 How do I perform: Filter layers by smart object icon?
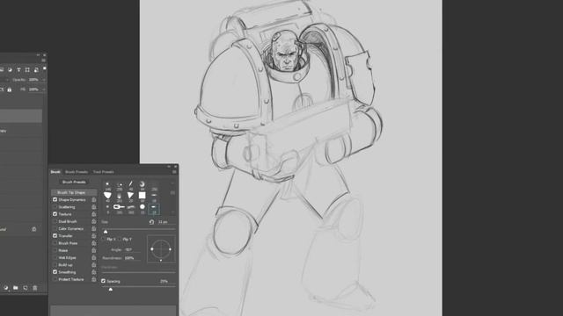pos(36,70)
